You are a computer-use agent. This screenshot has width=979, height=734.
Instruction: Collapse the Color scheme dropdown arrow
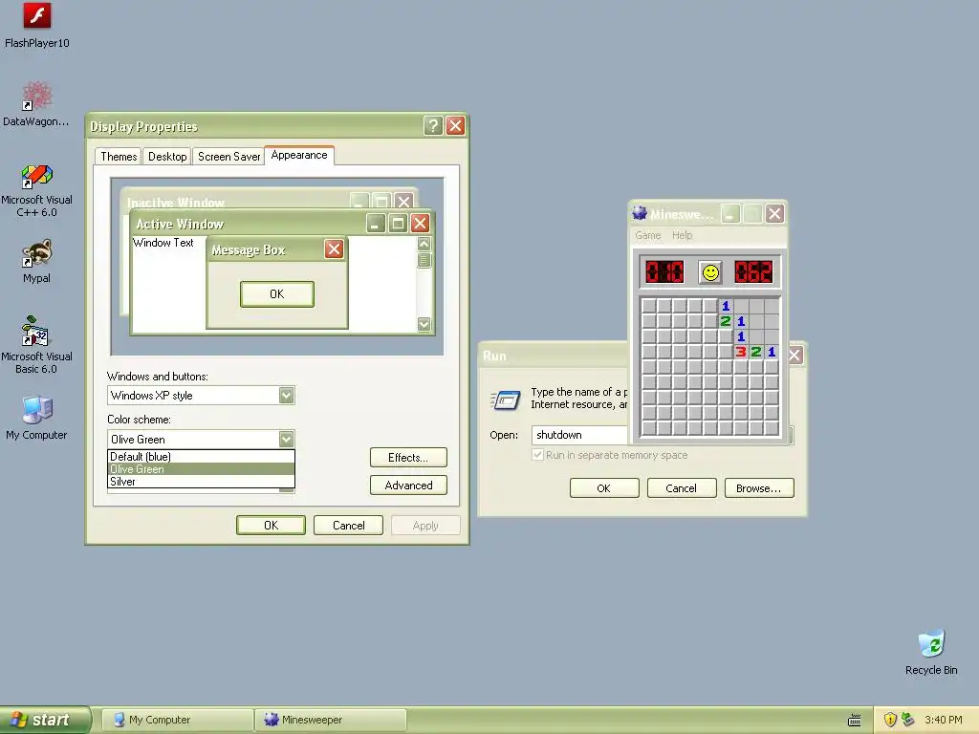point(286,439)
